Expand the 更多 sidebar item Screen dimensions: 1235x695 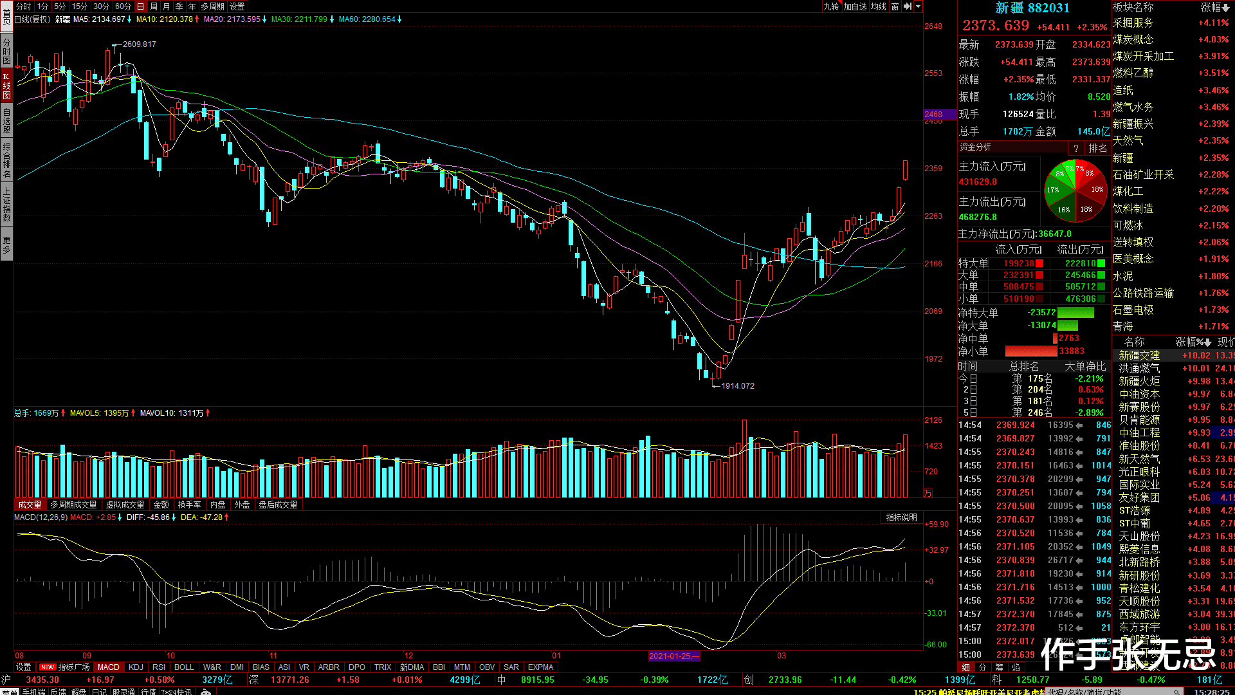[6, 245]
